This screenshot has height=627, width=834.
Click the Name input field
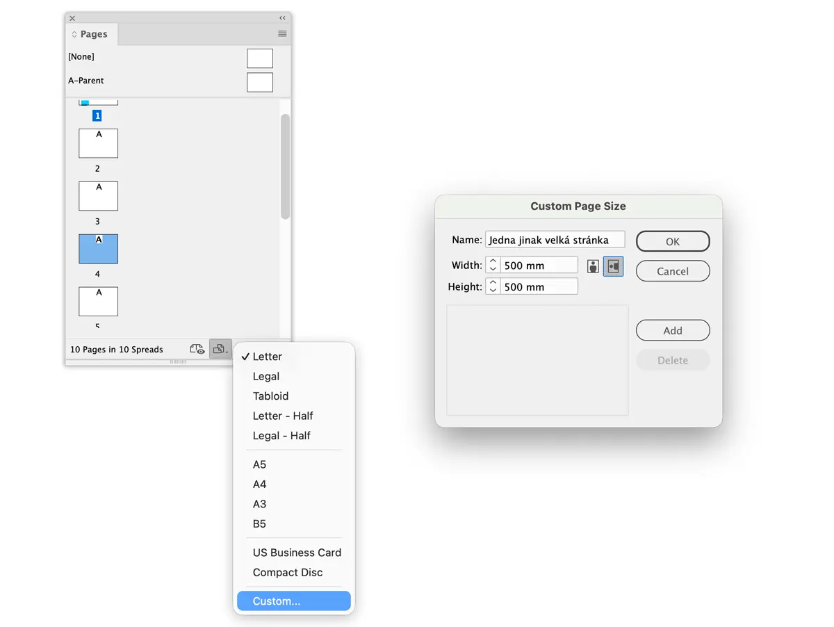555,240
